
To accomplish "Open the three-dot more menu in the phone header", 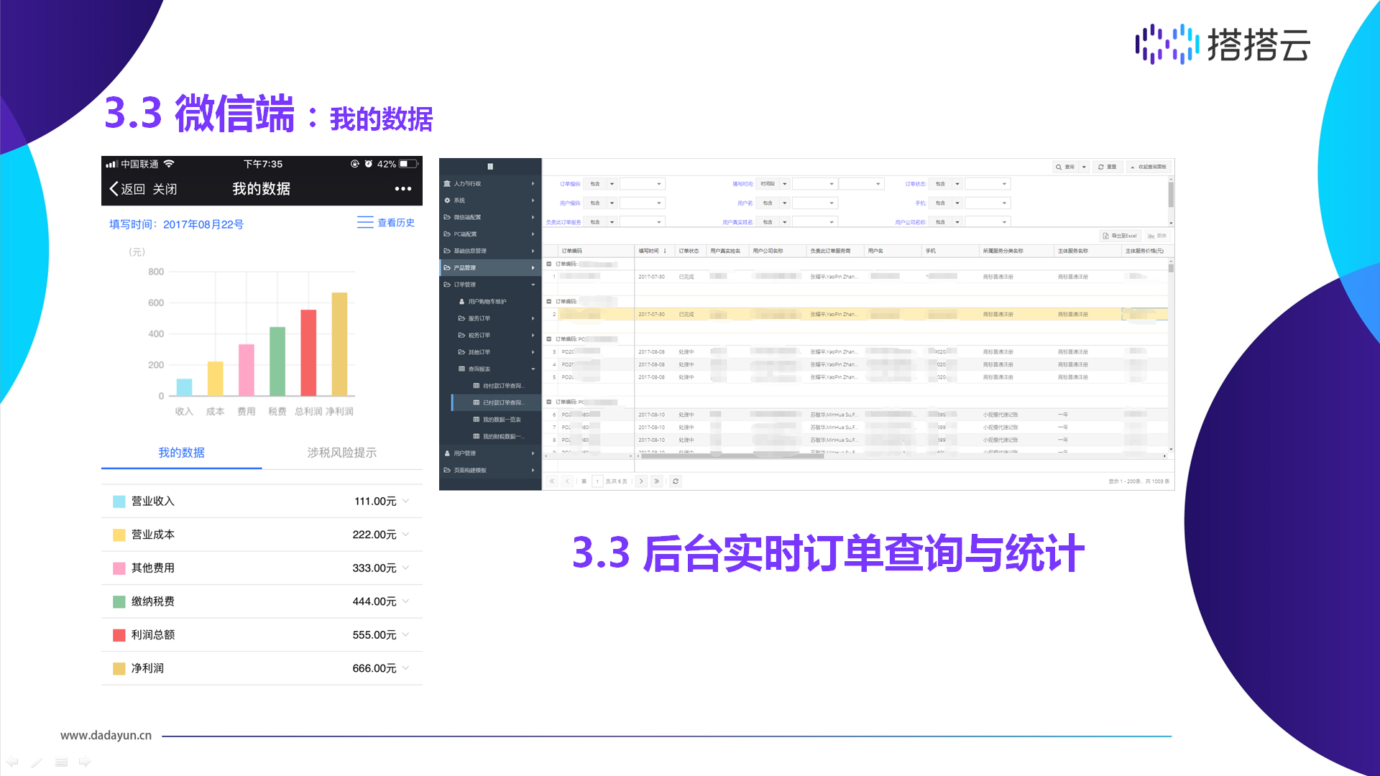I will (x=402, y=189).
